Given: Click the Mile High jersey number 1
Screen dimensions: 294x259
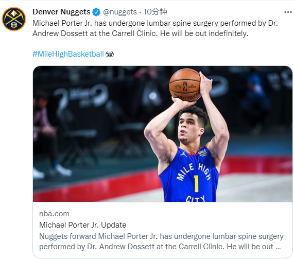Looking at the screenshot, I should coord(196,183).
